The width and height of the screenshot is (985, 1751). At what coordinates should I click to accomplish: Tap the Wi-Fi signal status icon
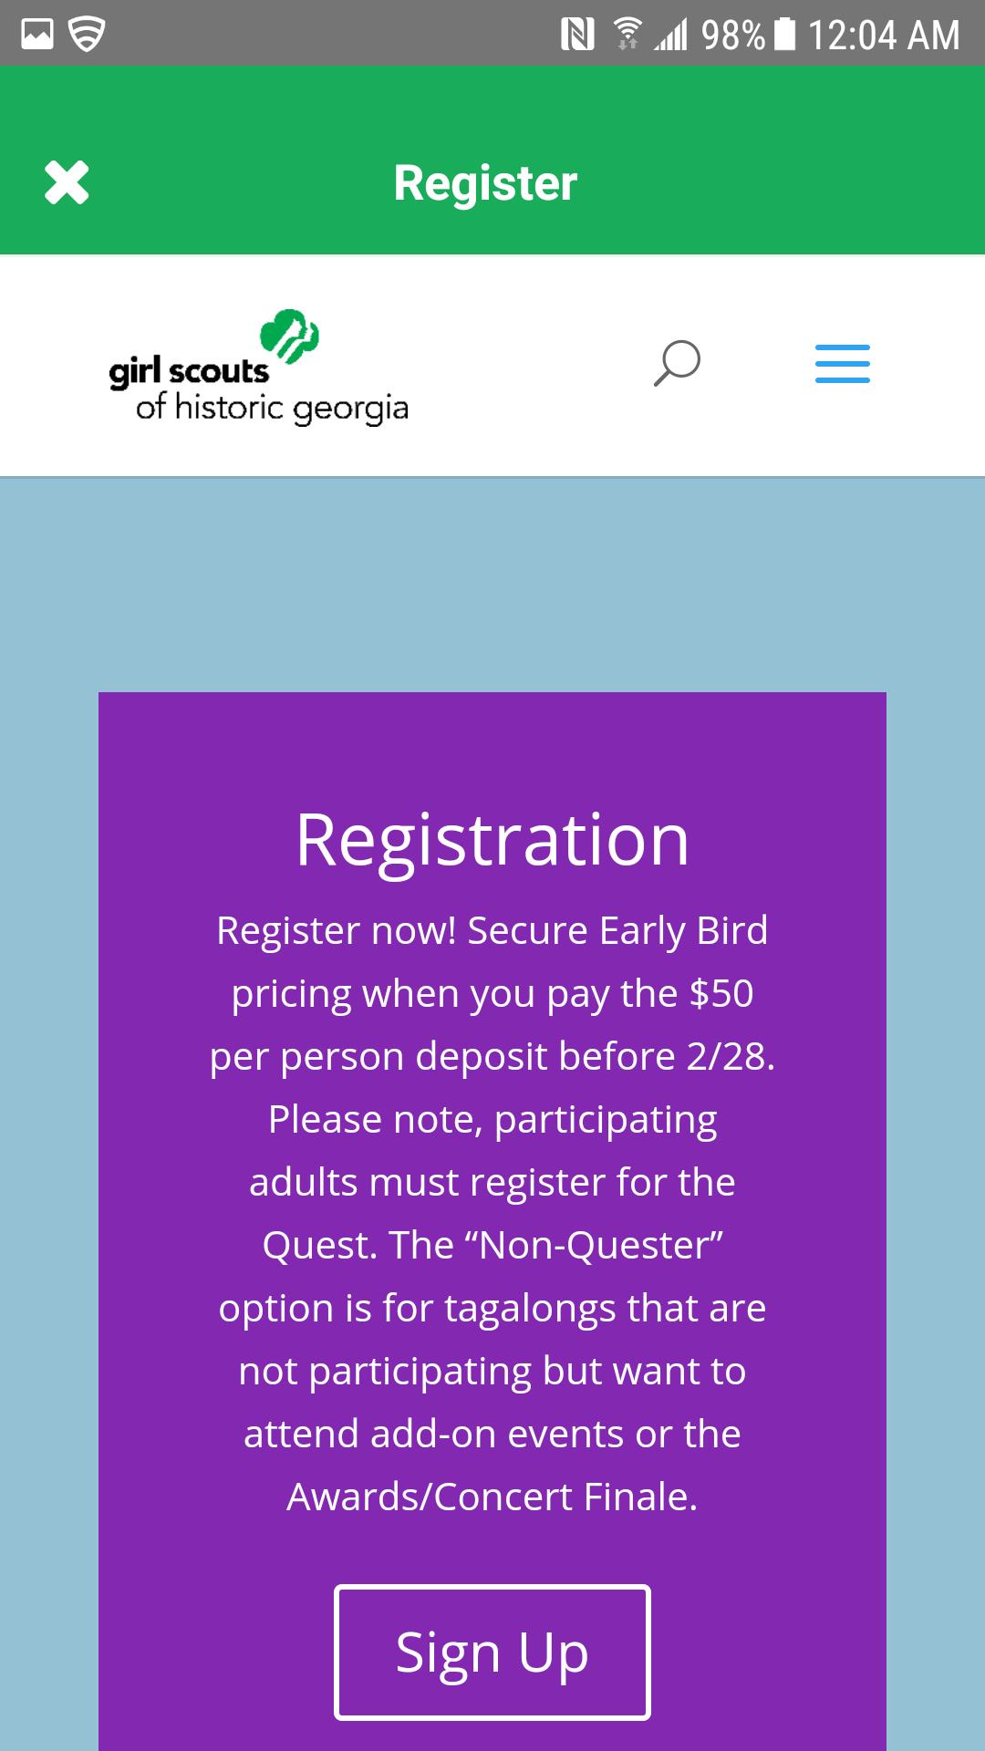pos(627,35)
